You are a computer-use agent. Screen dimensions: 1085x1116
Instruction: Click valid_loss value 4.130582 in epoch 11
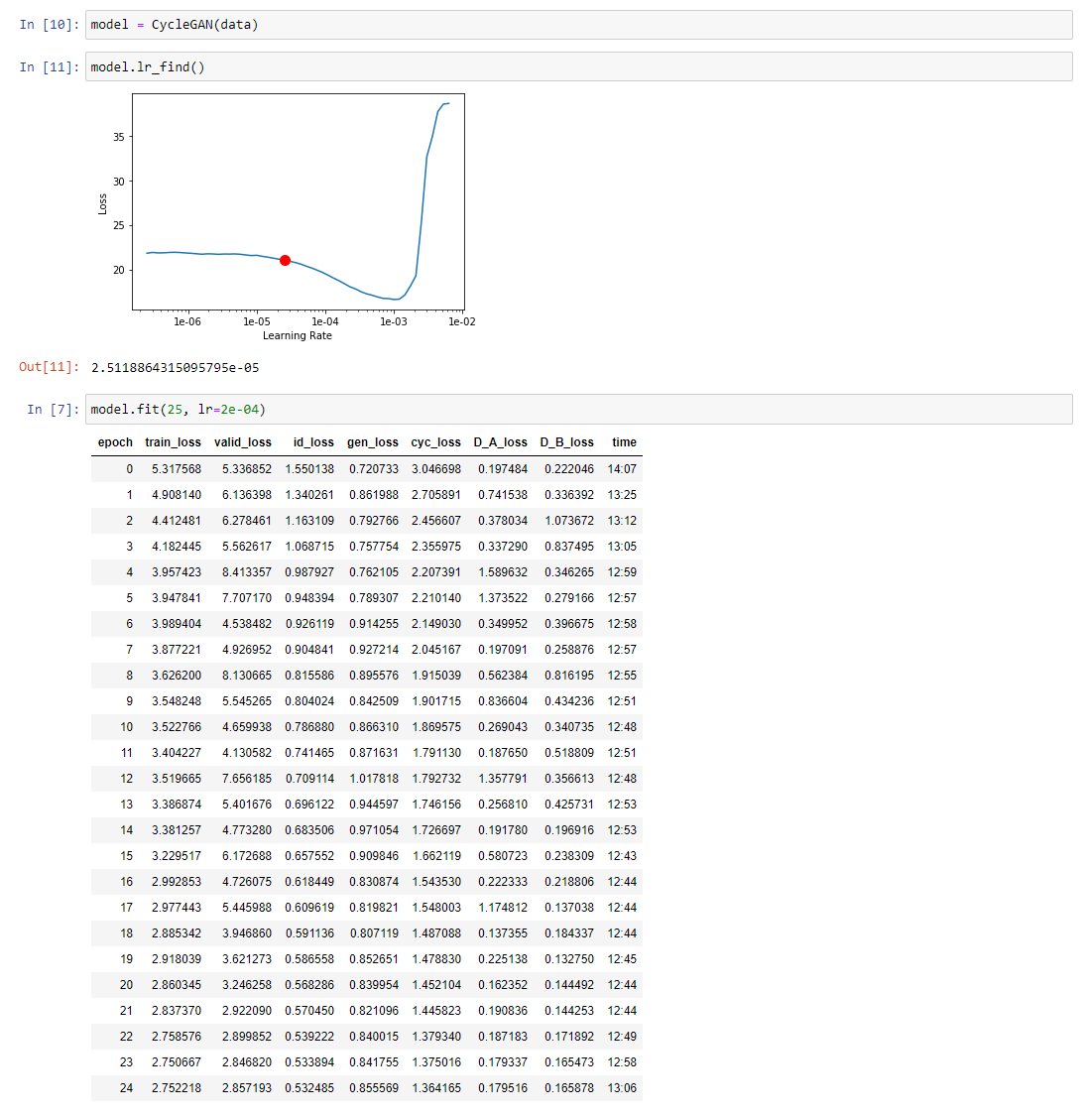pyautogui.click(x=247, y=752)
